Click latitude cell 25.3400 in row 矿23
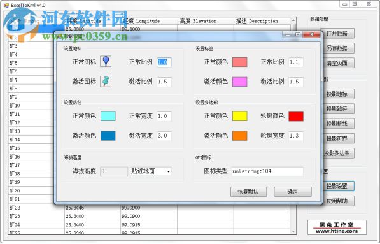380x244 pixels. pyautogui.click(x=92, y=216)
